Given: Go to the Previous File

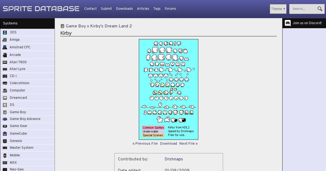Looking at the screenshot, I should pyautogui.click(x=145, y=144).
